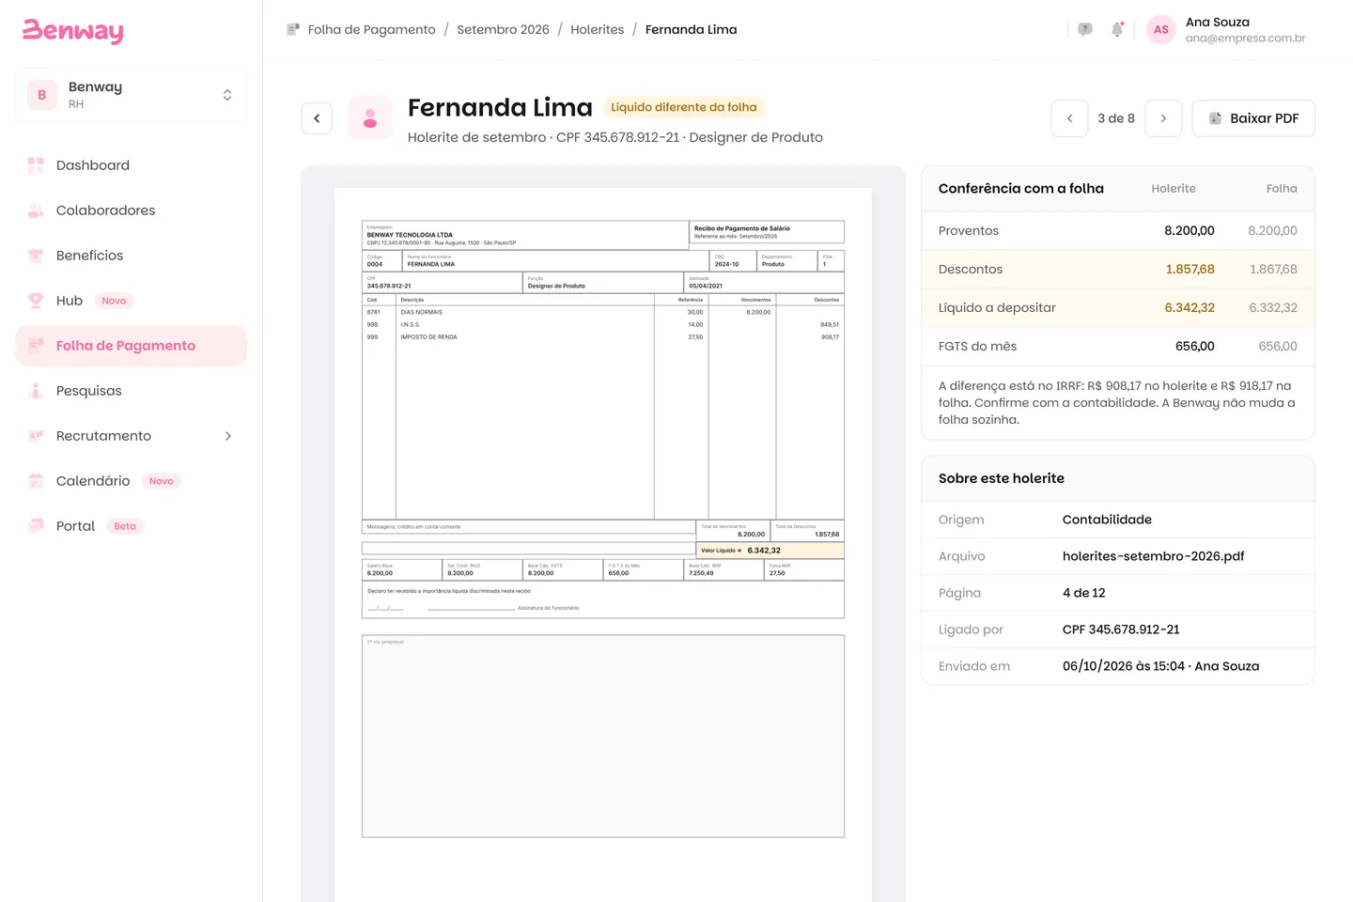Click the Colaboradores people icon

[36, 210]
